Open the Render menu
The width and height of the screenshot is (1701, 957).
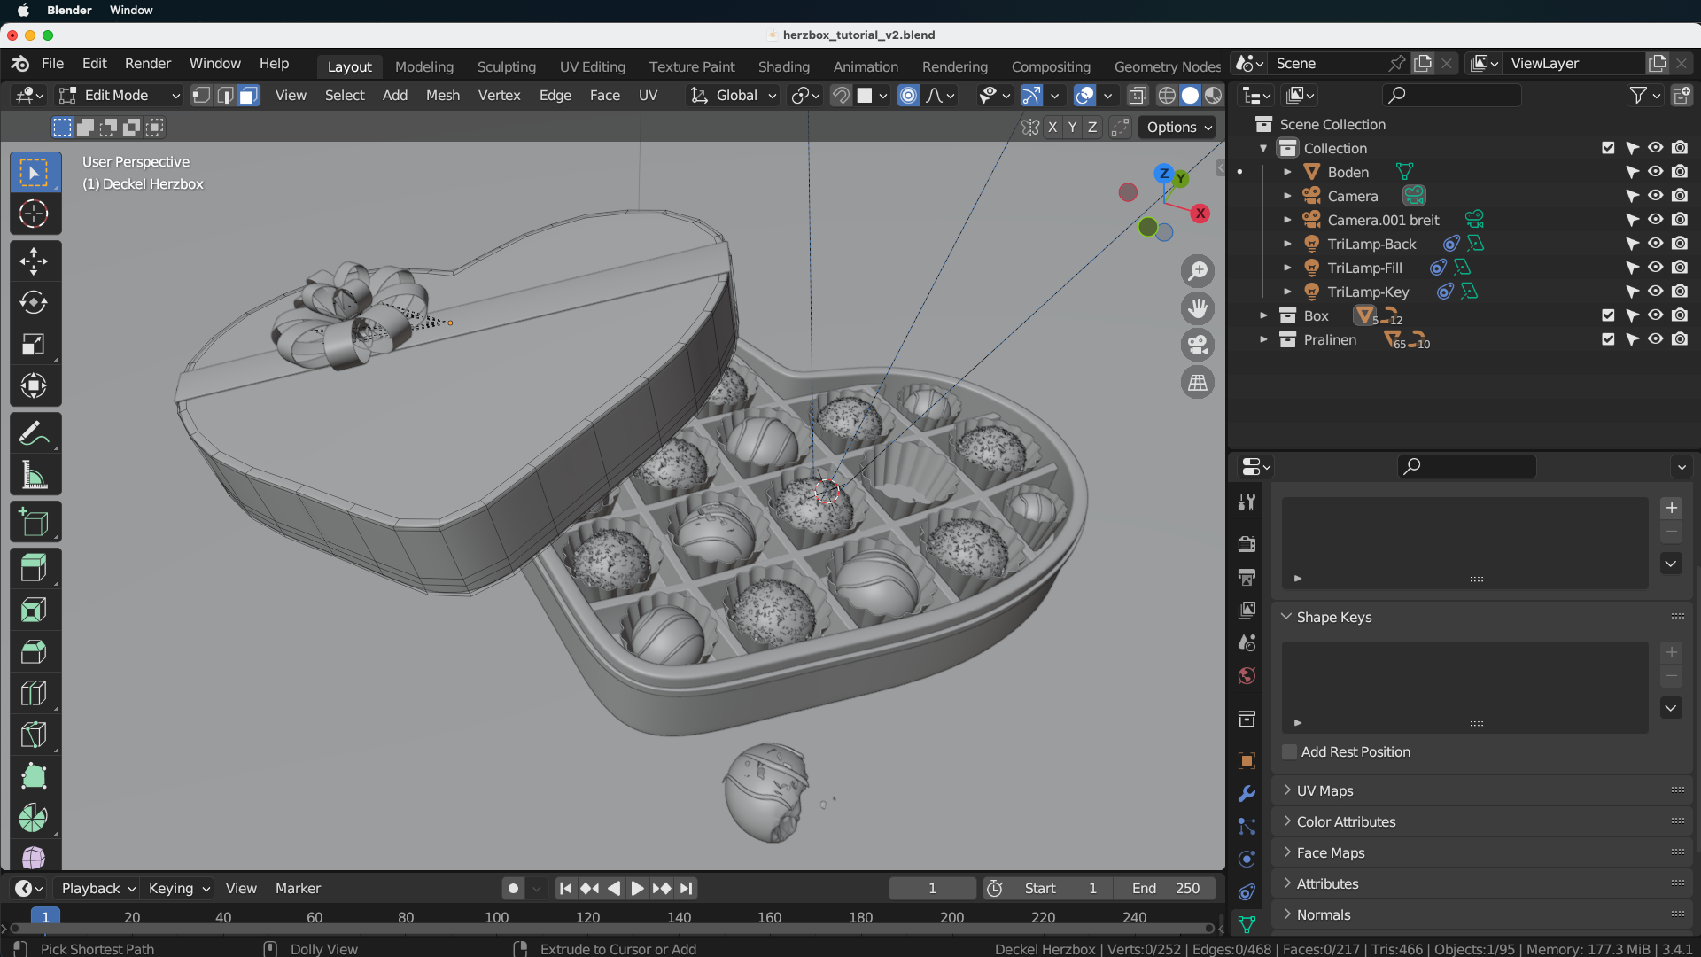[x=147, y=64]
